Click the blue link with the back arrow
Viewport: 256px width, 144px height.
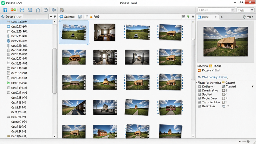[213, 77]
